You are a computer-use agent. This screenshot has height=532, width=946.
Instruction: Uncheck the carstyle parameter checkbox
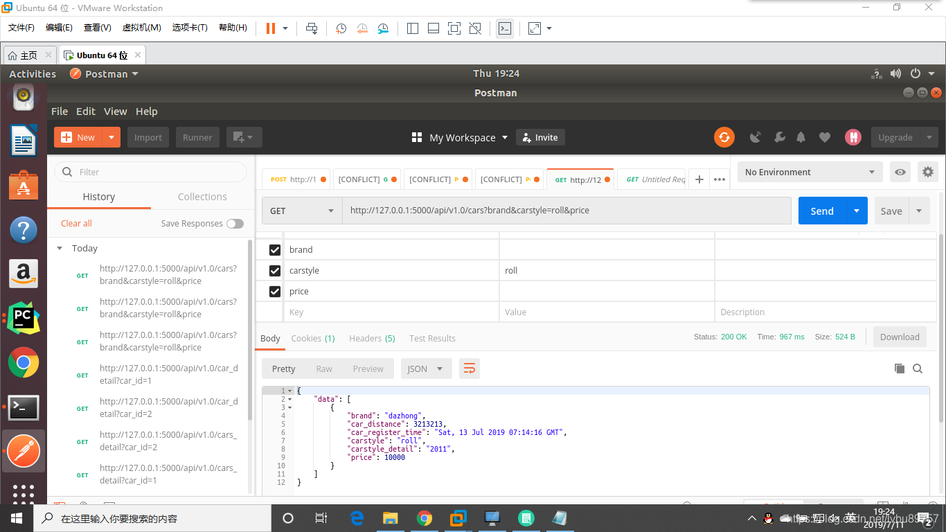[275, 271]
